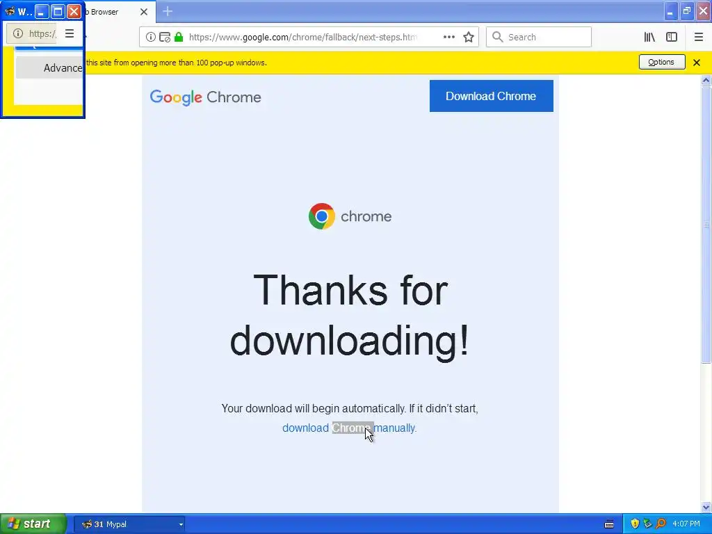Minimize the small popup window
This screenshot has width=712, height=534.
coord(42,12)
